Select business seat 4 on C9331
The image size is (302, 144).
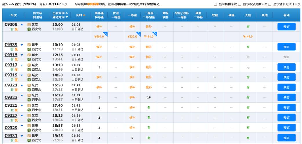[x=99, y=138]
